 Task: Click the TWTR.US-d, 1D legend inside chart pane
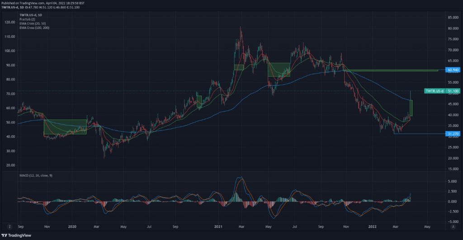[x=31, y=15]
